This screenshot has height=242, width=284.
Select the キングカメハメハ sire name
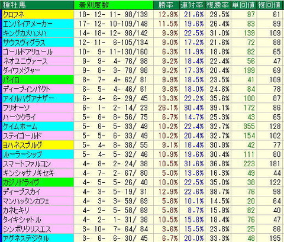pyautogui.click(x=38, y=33)
